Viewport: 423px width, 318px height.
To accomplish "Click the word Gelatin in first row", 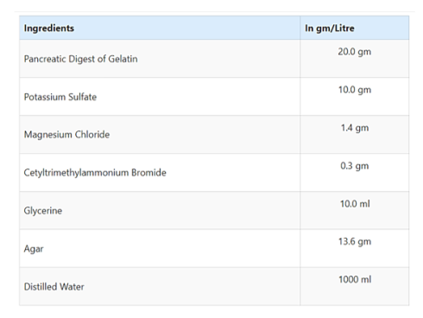I will click(123, 59).
